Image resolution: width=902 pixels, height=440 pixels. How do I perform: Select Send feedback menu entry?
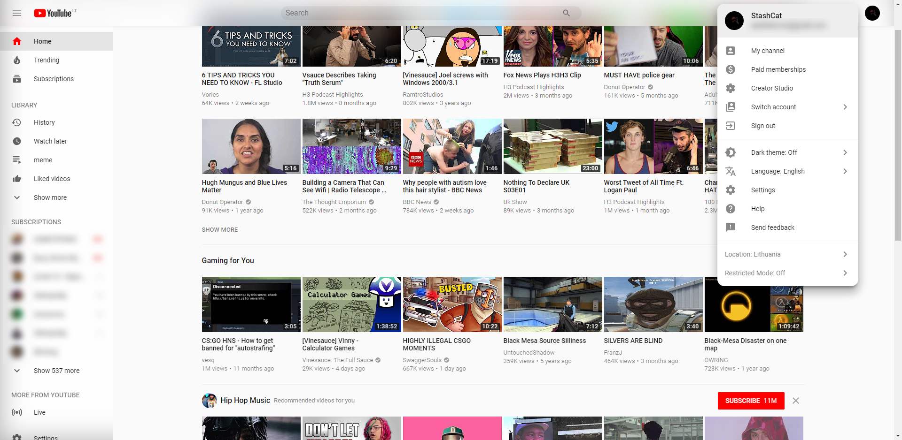pyautogui.click(x=788, y=228)
